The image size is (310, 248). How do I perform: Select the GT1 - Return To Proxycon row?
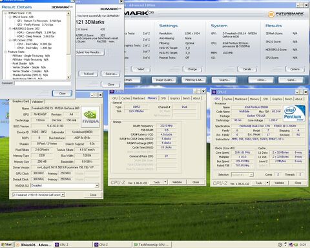pos(39,21)
